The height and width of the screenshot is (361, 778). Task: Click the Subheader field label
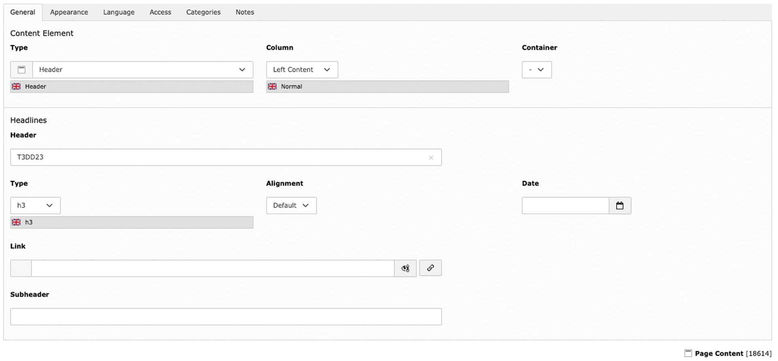(x=30, y=295)
